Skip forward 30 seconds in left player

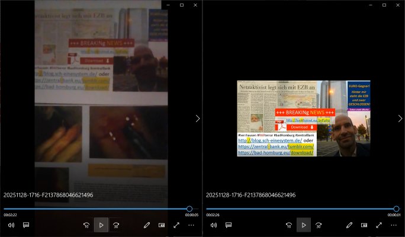[117, 225]
